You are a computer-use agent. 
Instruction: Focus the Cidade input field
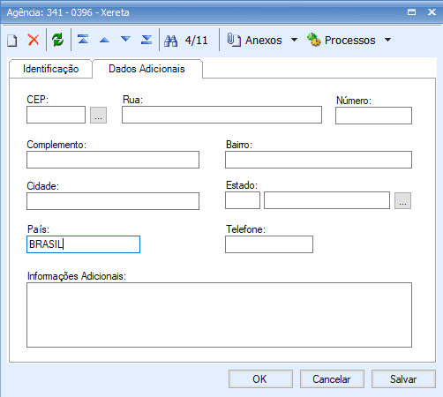point(113,201)
